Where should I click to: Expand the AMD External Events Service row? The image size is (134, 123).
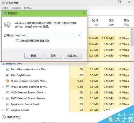coord(3,98)
